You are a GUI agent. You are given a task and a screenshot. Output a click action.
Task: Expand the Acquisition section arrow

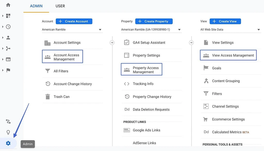pyautogui.click(x=3, y=48)
